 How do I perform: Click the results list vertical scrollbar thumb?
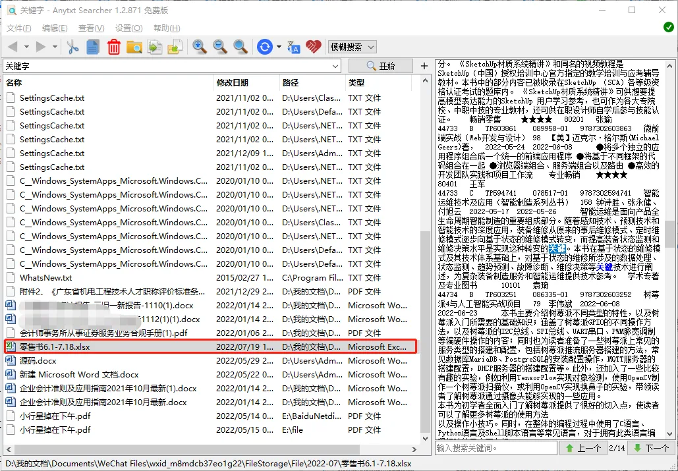pyautogui.click(x=425, y=331)
